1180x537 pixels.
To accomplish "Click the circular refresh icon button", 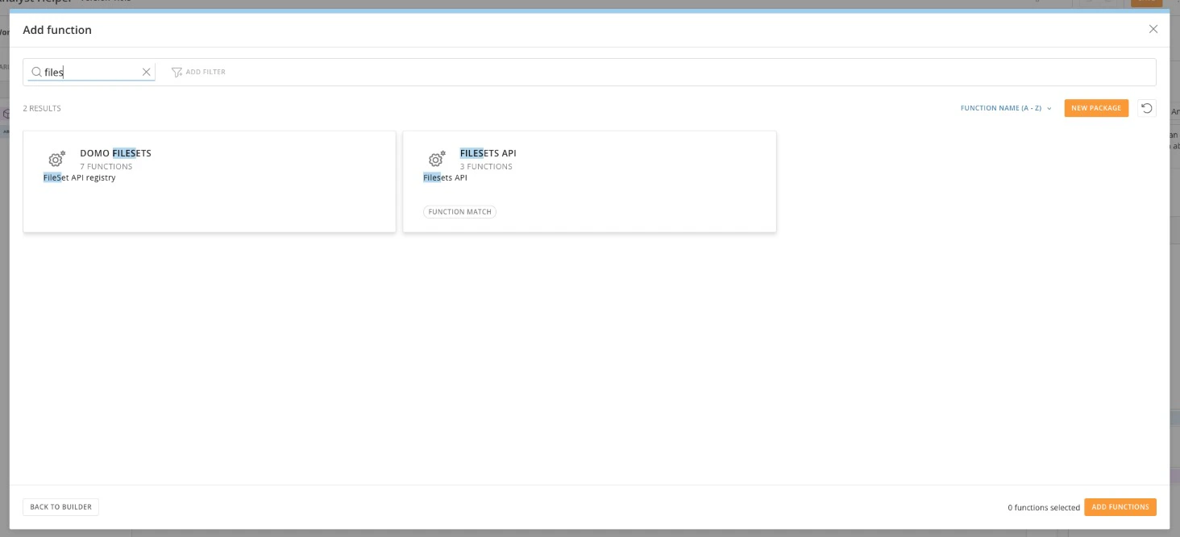I will [x=1146, y=108].
